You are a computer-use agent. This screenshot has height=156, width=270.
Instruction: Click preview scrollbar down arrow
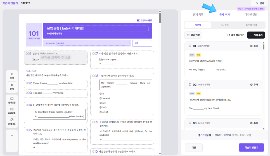click(x=160, y=154)
